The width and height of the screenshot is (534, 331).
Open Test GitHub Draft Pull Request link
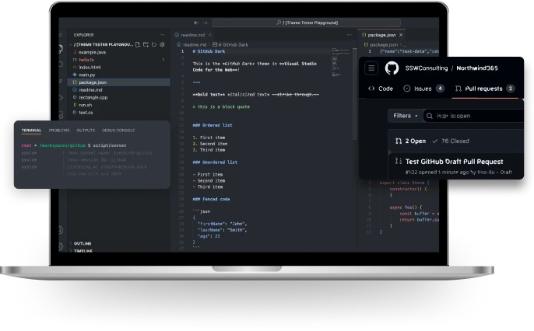(x=453, y=161)
